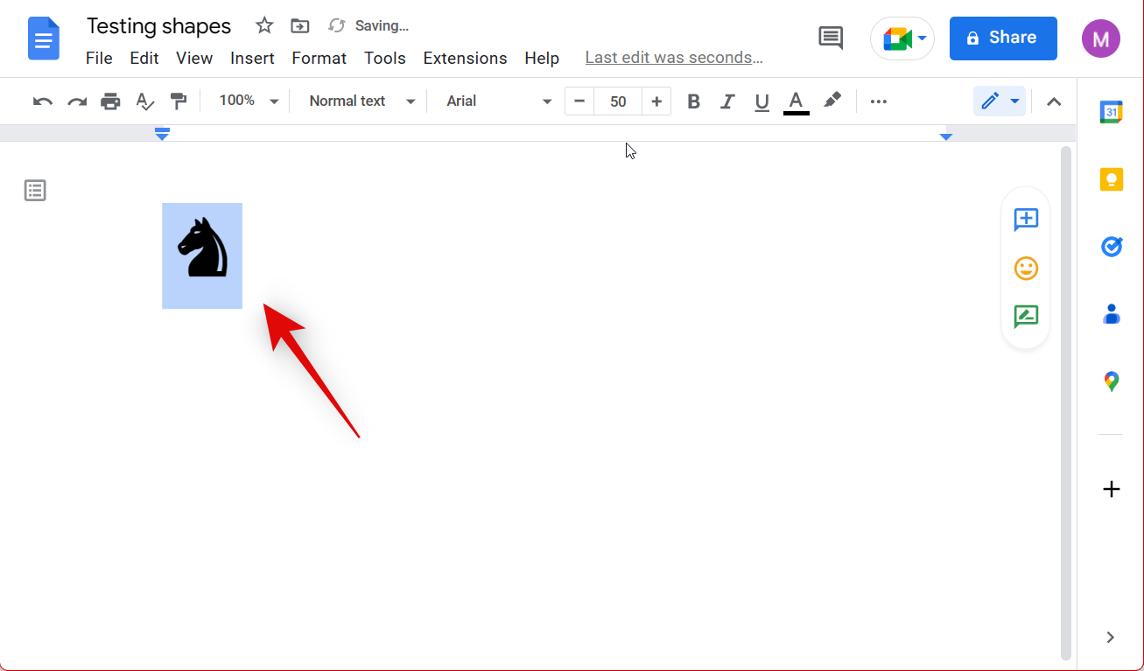1144x671 pixels.
Task: Open the 100% zoom dropdown
Action: tap(249, 101)
